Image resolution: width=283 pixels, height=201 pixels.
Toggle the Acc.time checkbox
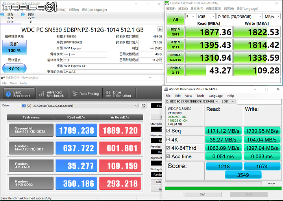point(168,156)
